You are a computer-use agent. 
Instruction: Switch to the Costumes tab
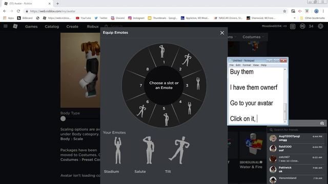253,37
